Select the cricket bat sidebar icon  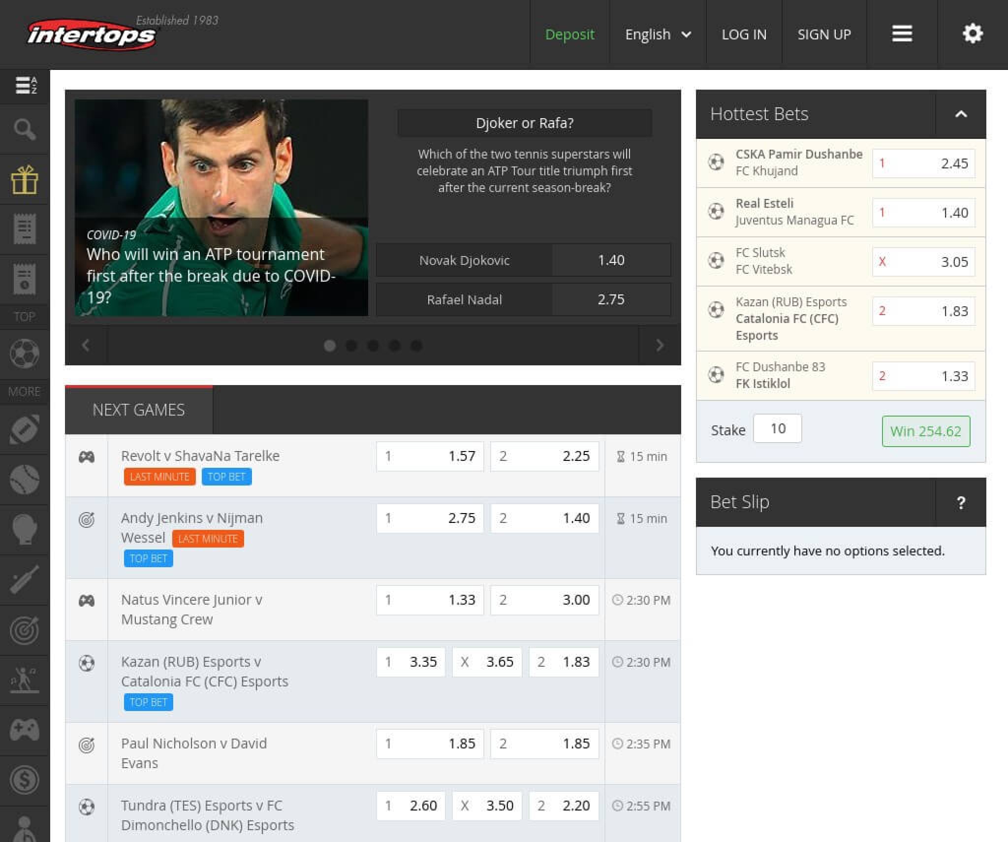coord(25,580)
